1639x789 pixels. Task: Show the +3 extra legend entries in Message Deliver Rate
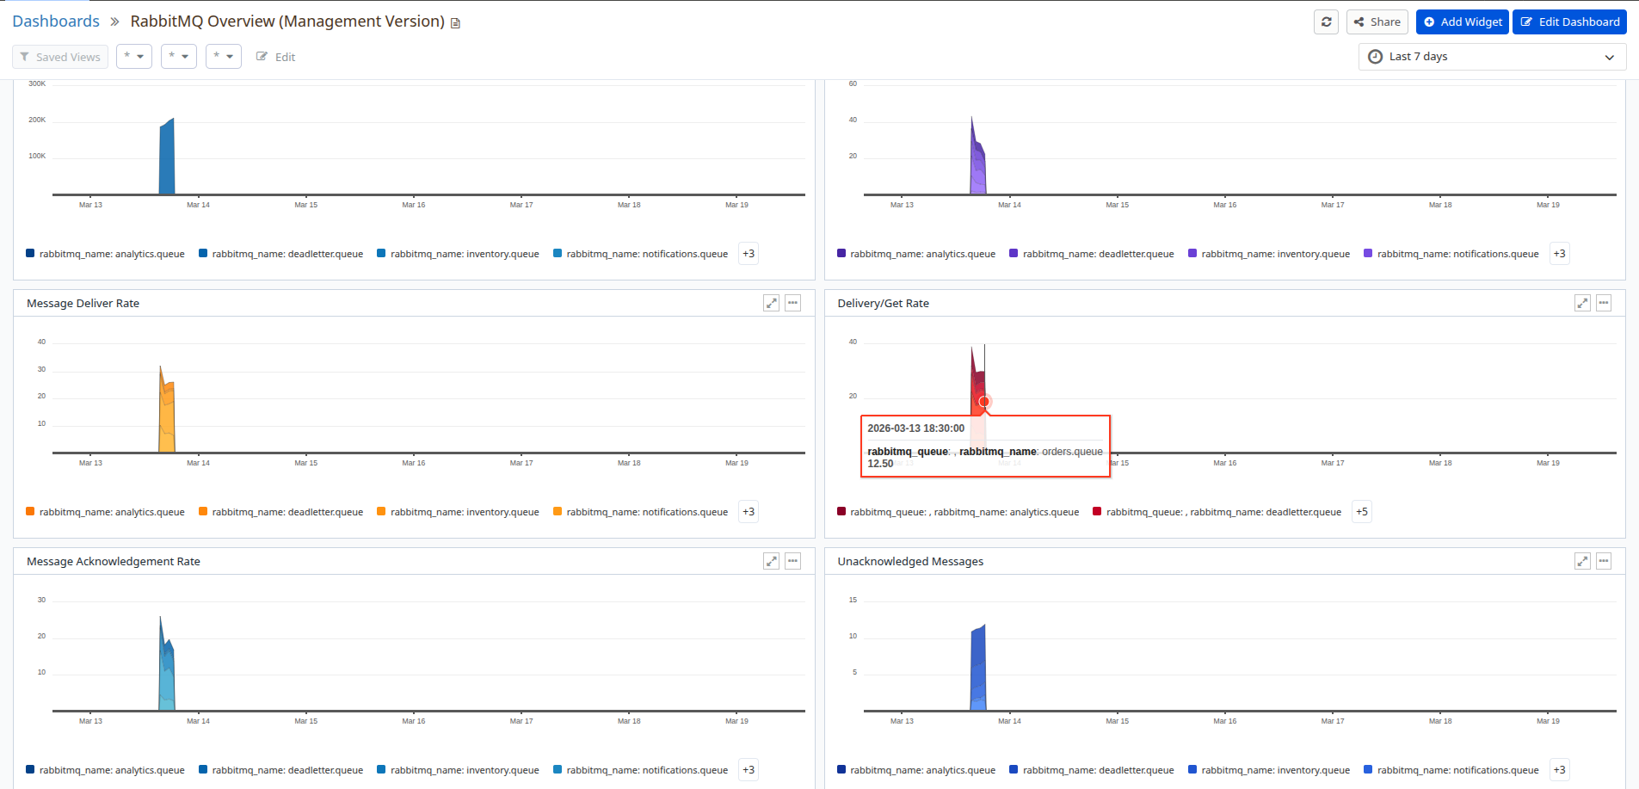coord(748,511)
